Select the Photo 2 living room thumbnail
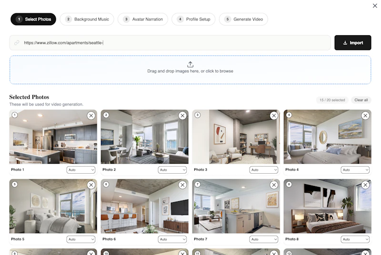The height and width of the screenshot is (255, 381). pyautogui.click(x=145, y=137)
